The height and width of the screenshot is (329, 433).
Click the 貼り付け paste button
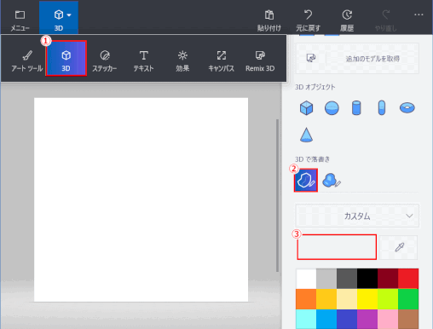269,20
